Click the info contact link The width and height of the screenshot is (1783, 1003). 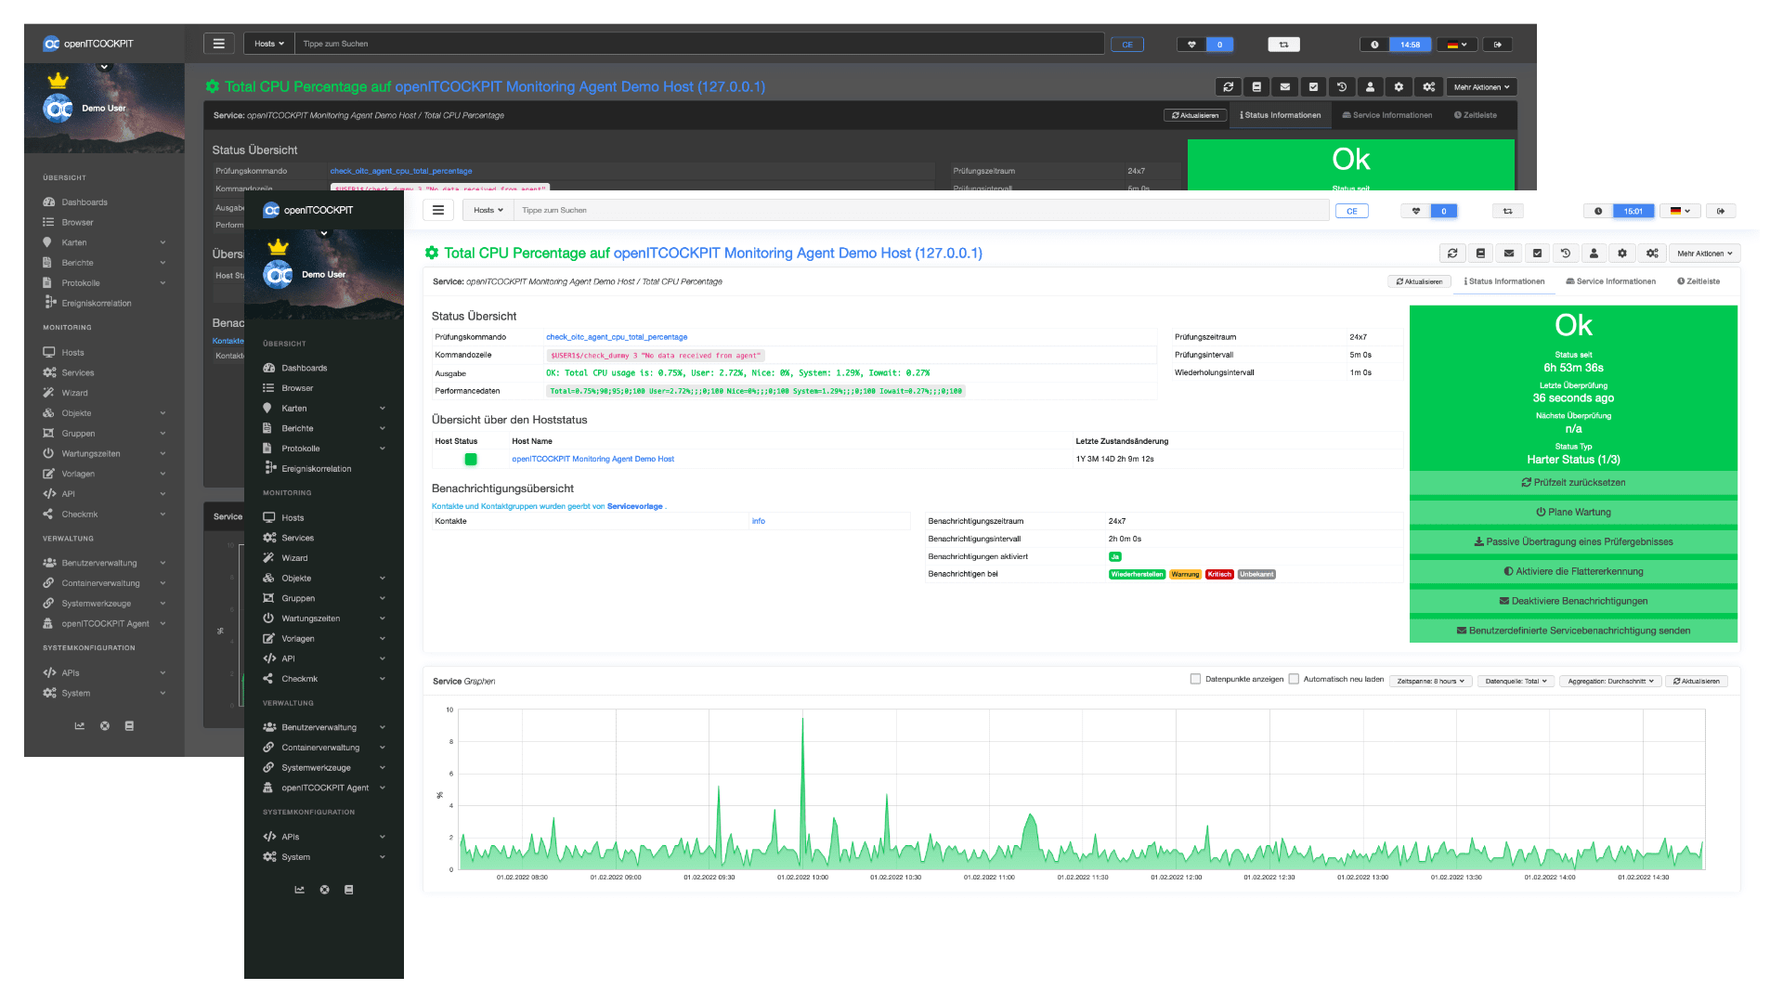[x=759, y=521]
